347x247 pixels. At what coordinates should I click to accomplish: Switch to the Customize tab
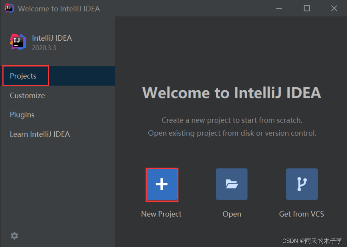point(58,95)
